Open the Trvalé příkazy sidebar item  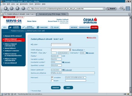(10, 48)
